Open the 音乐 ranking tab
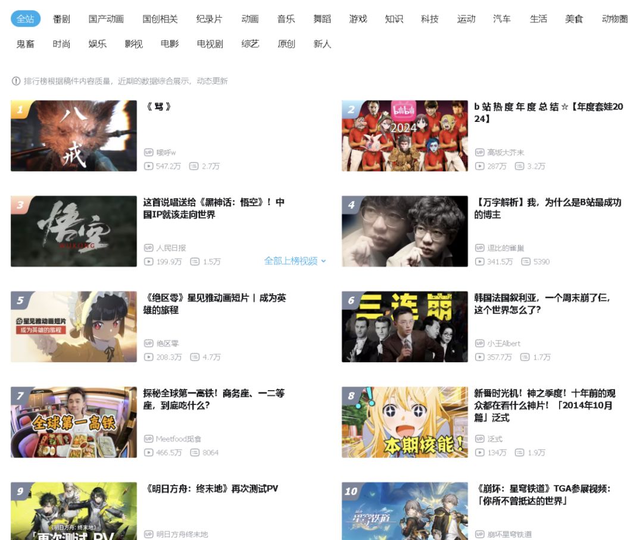Screen dimensions: 643x540 286,19
